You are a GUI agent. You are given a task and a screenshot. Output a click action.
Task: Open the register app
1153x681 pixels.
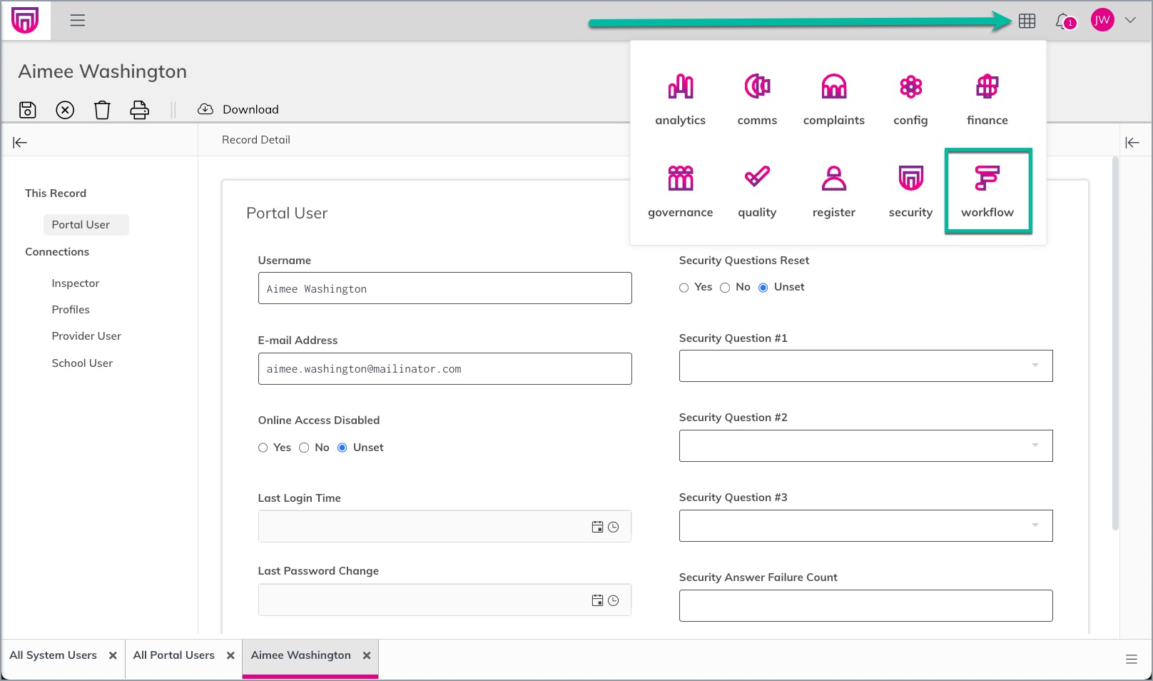[834, 191]
